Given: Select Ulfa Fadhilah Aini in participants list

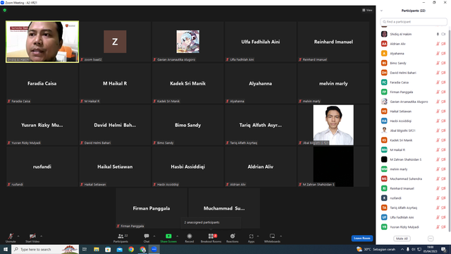Looking at the screenshot, I should pos(414,217).
